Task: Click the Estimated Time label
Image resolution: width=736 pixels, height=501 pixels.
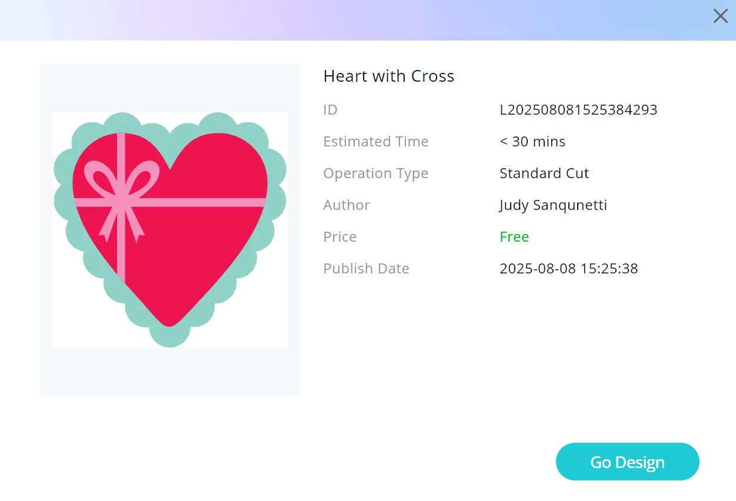Action: click(375, 142)
